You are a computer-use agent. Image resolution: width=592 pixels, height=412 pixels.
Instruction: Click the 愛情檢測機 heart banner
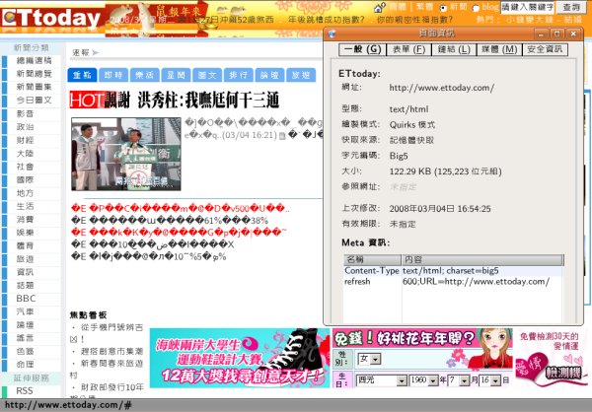point(551,358)
